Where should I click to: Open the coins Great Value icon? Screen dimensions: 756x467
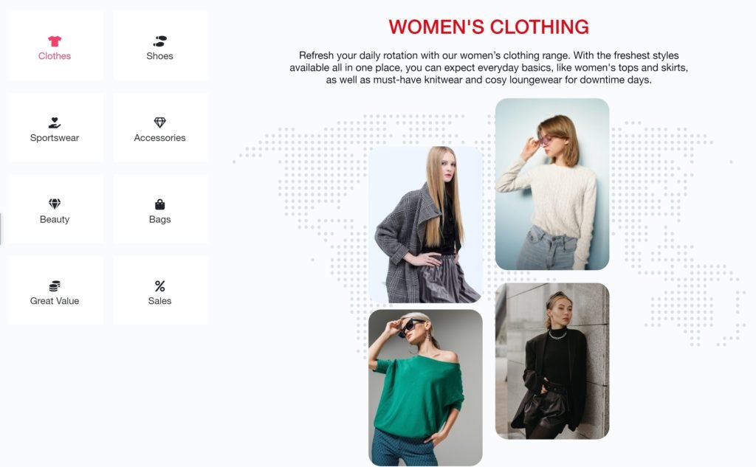click(55, 286)
